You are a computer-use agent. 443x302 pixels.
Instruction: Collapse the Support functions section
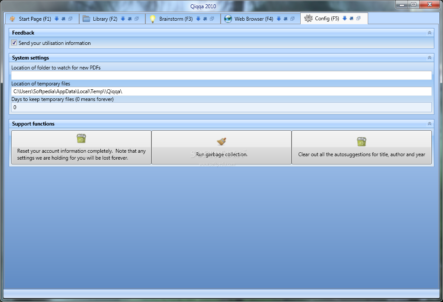click(x=430, y=124)
